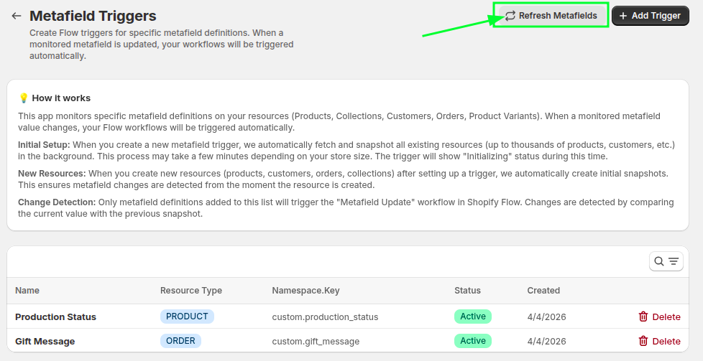Click the Namespace.Key column header
703x361 pixels.
[x=305, y=291]
